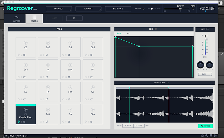Screen dimensions: 224x138
Task: Click the export icon on C4 pad
Action: pyautogui.click(x=24, y=122)
